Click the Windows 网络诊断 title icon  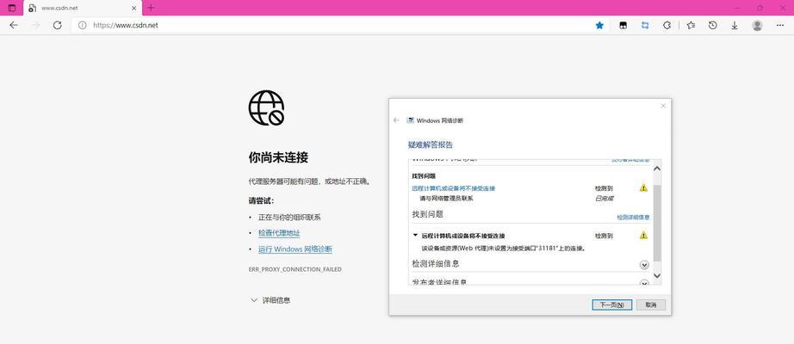tap(410, 120)
